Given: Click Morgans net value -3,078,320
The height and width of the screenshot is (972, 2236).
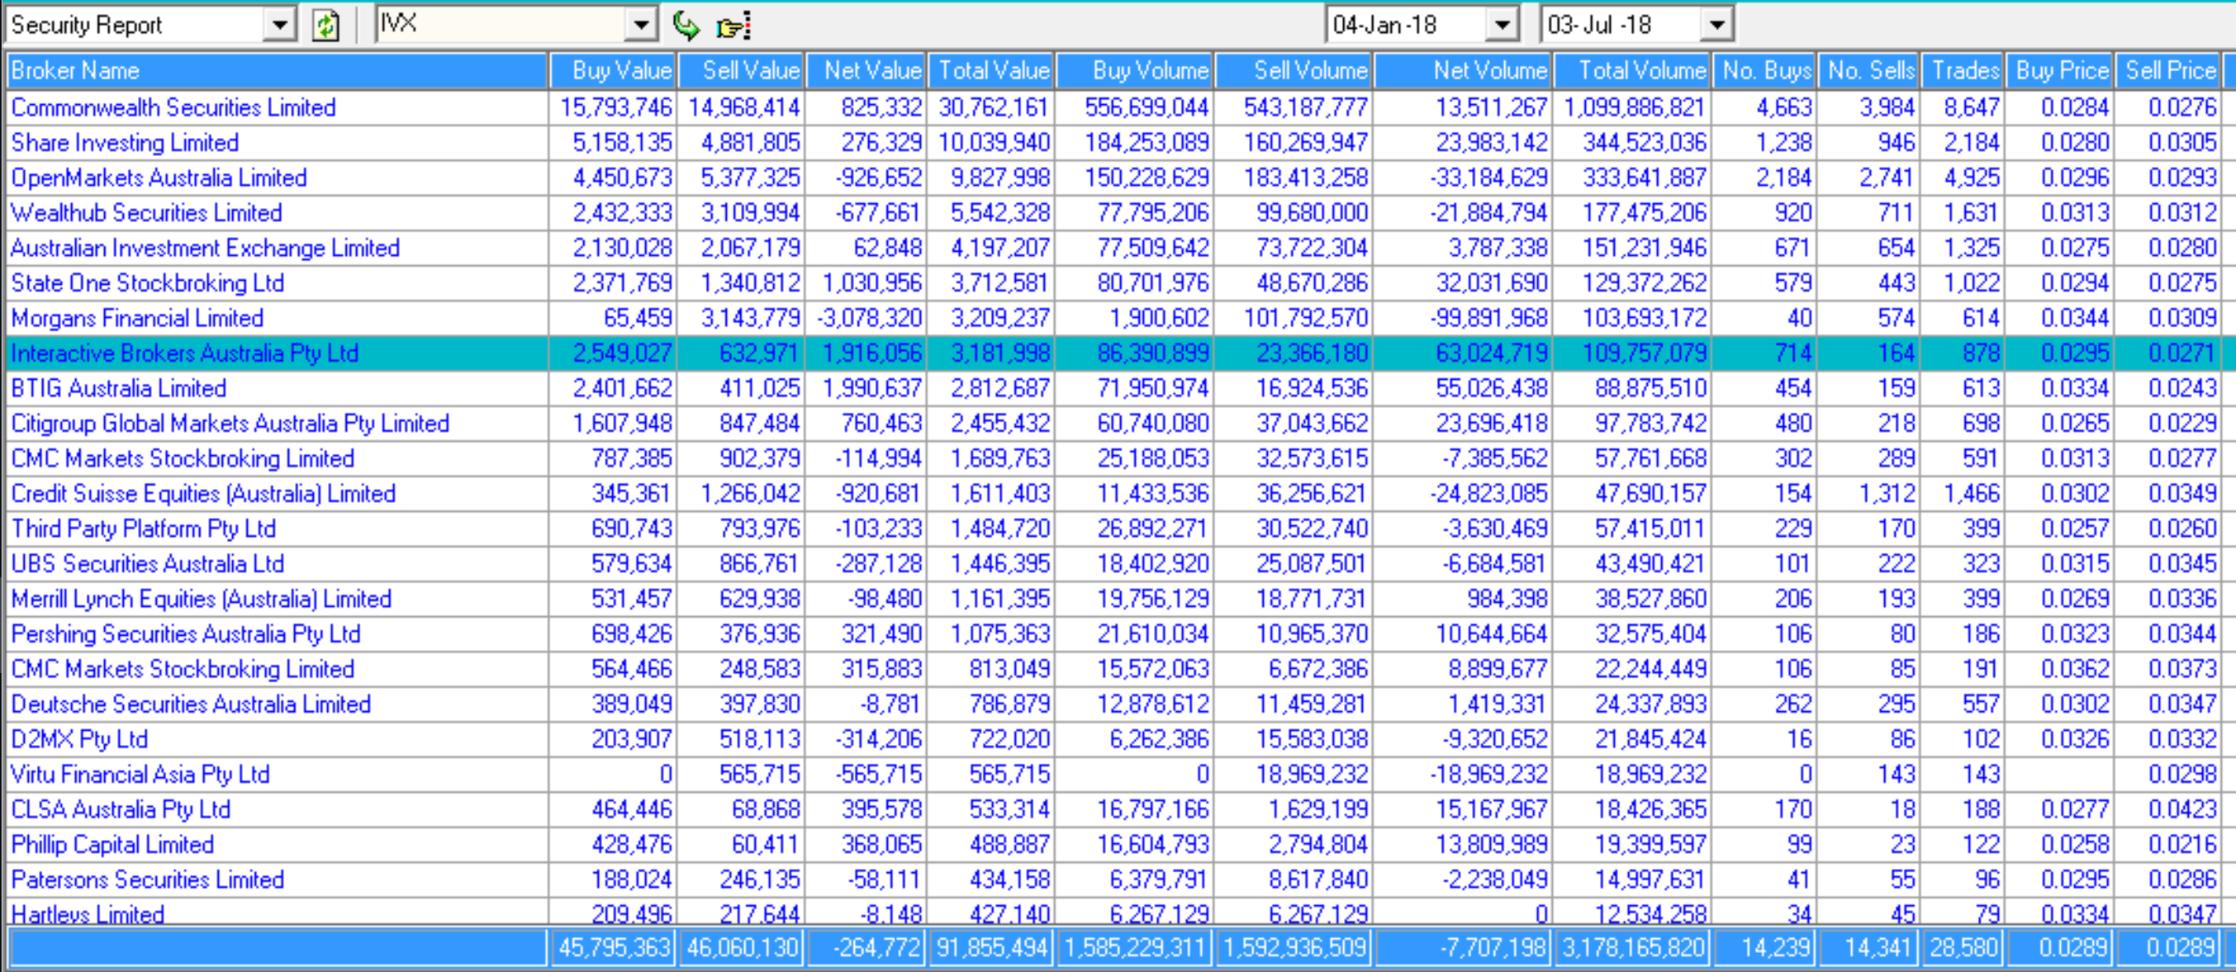Looking at the screenshot, I should click(x=869, y=319).
